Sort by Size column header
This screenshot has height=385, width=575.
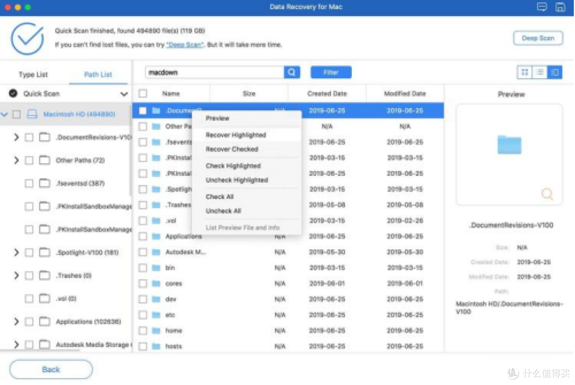pos(249,94)
